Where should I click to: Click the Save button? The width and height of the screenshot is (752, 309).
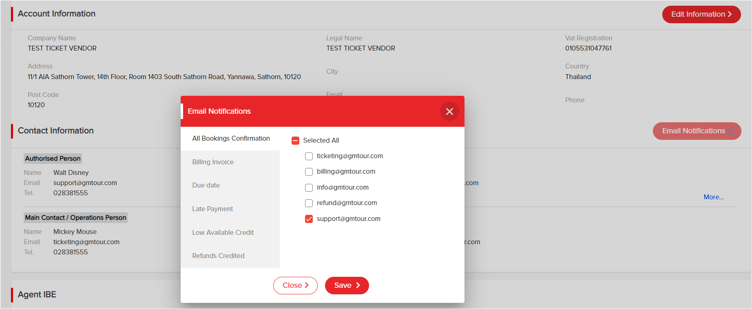point(347,285)
